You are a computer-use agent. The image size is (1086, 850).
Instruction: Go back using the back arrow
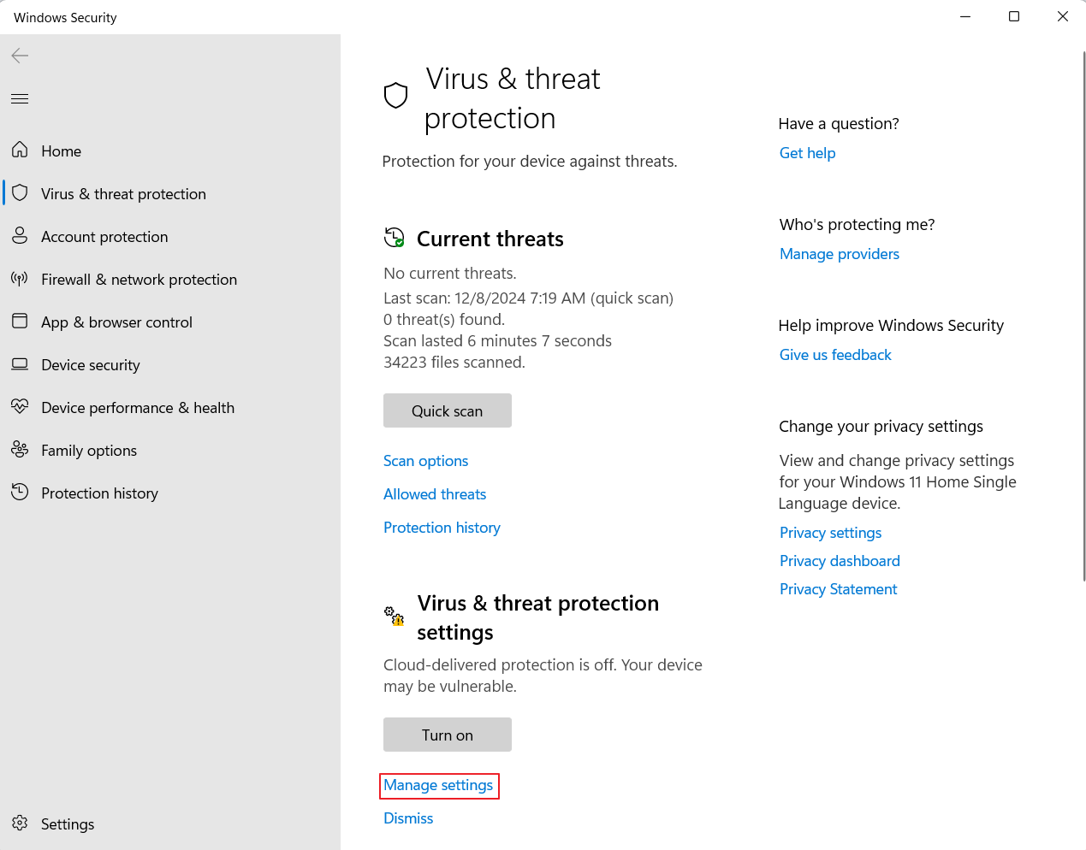point(20,56)
